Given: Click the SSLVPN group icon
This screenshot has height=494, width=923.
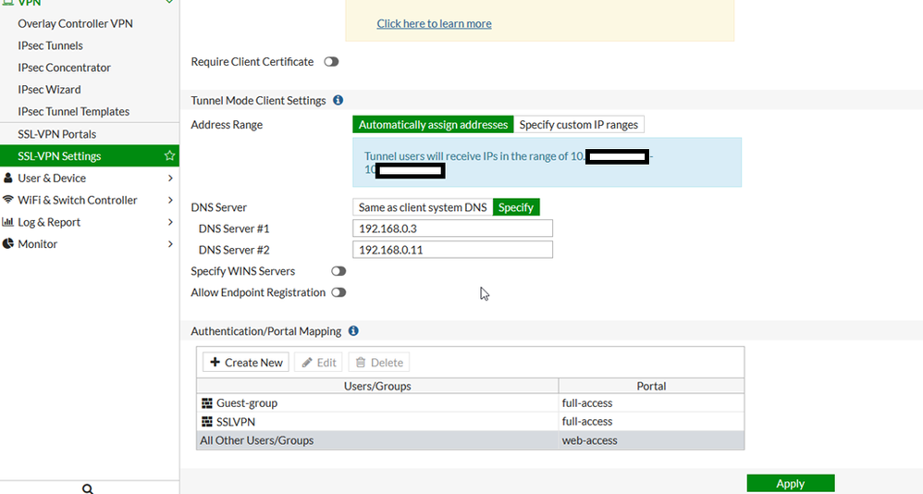Looking at the screenshot, I should (206, 422).
